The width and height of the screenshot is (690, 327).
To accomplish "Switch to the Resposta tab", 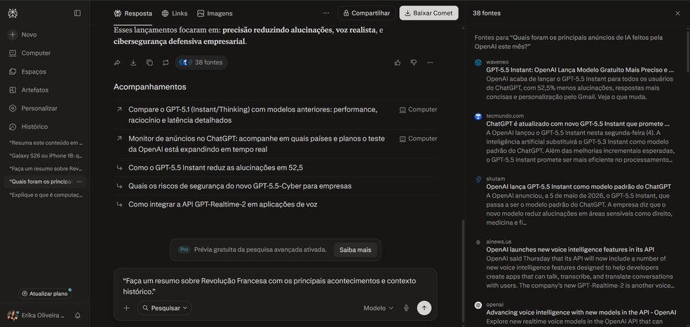I will (x=133, y=13).
